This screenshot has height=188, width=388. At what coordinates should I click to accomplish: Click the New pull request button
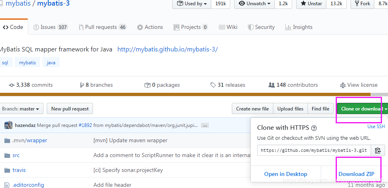point(70,109)
